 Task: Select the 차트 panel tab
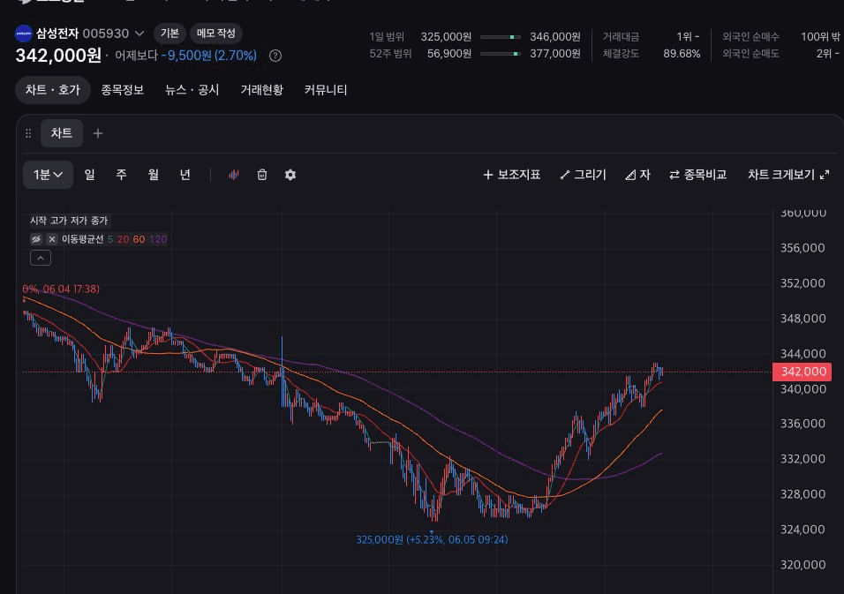pyautogui.click(x=62, y=133)
